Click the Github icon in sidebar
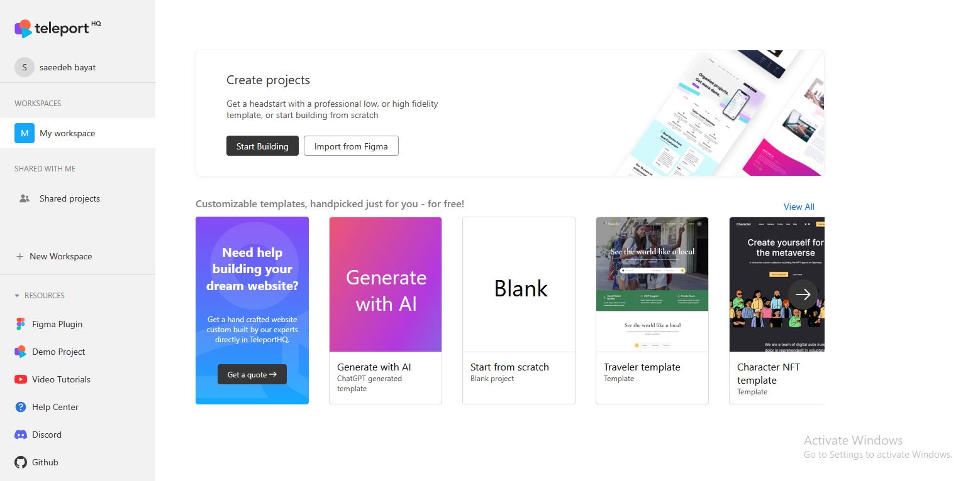The width and height of the screenshot is (968, 481). click(x=21, y=462)
